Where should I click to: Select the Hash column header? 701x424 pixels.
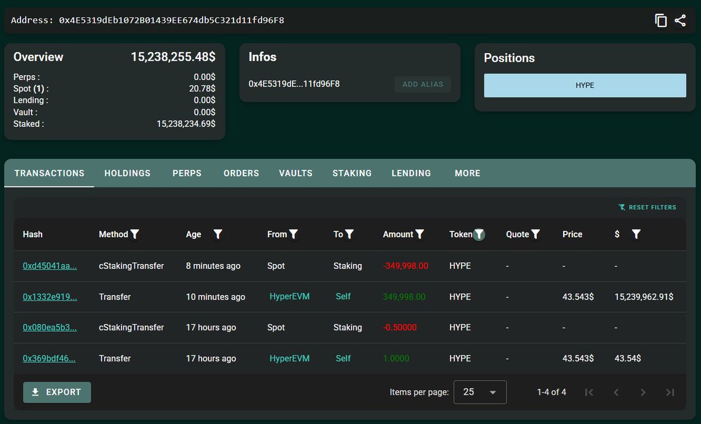pyautogui.click(x=33, y=234)
